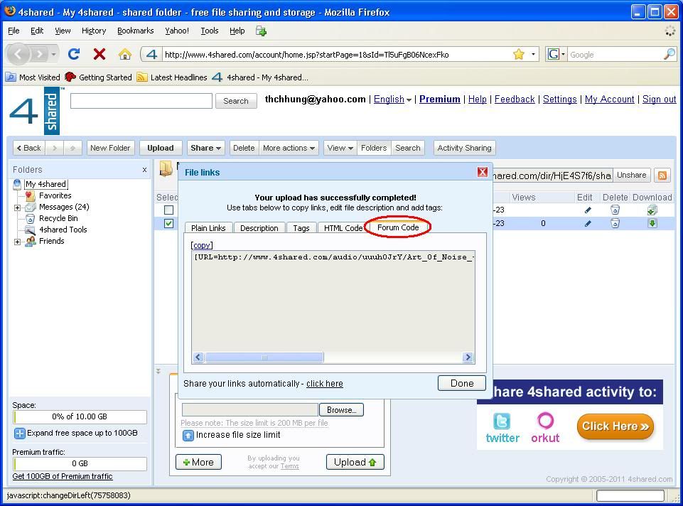Image resolution: width=683 pixels, height=506 pixels.
Task: Close the Folders panel
Action: pos(144,170)
